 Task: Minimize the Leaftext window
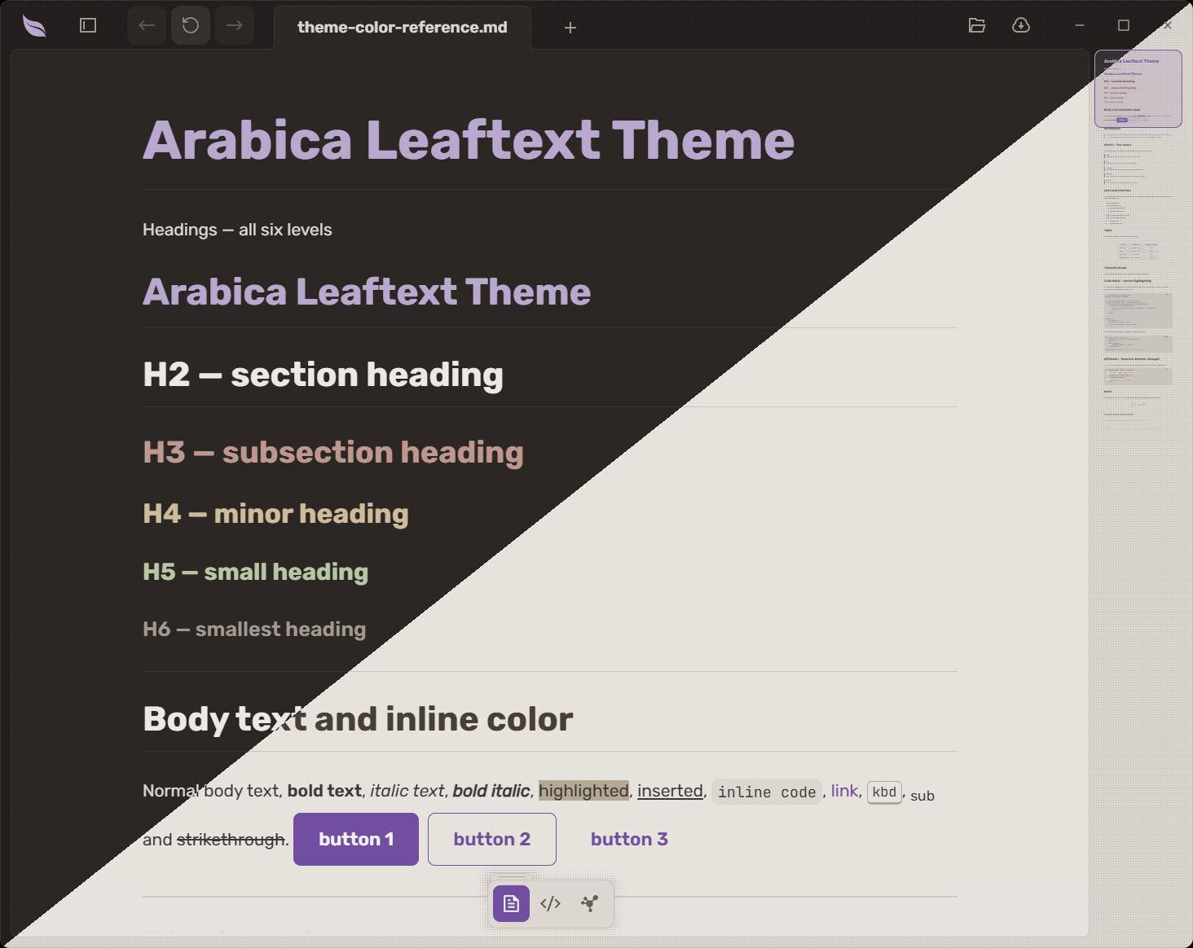[x=1080, y=25]
